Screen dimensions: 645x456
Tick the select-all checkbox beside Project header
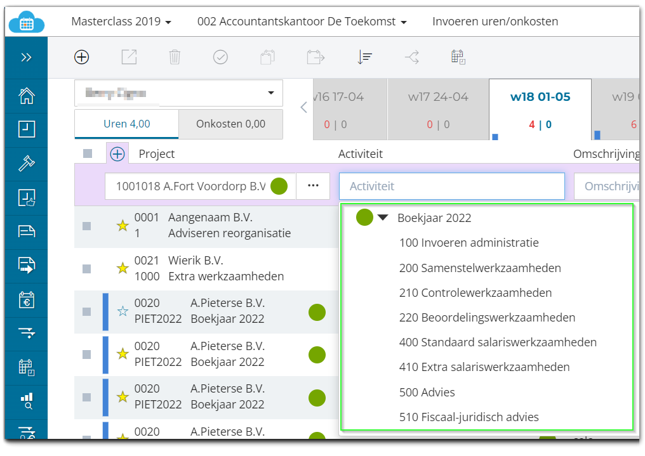tap(88, 153)
